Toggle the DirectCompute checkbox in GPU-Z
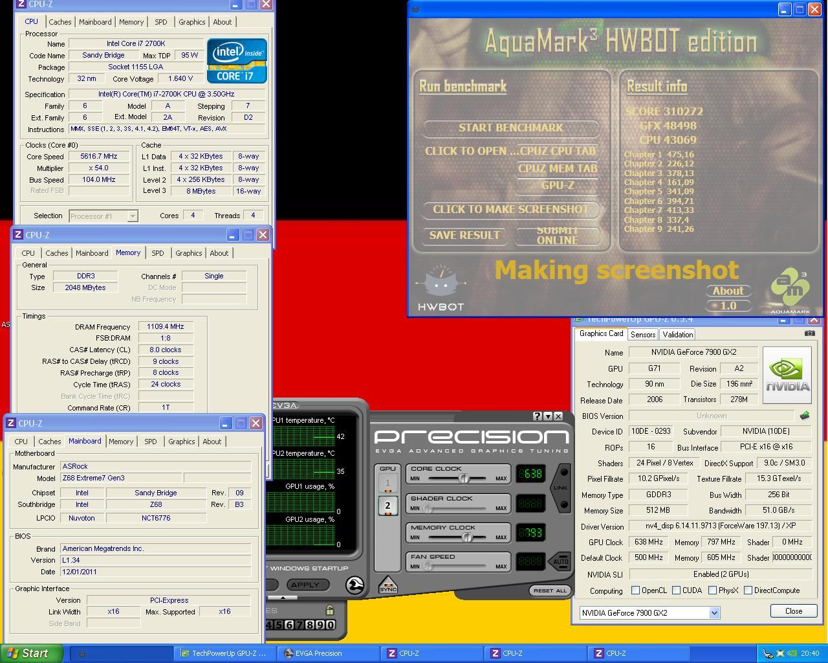This screenshot has height=663, width=828. coord(748,590)
